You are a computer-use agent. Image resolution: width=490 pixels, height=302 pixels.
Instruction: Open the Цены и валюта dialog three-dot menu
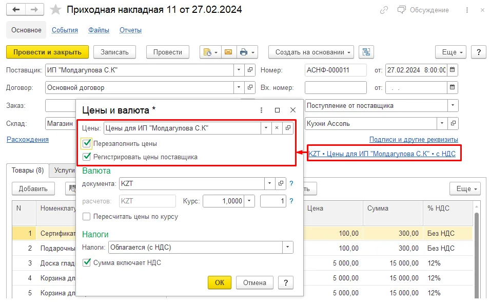[261, 110]
